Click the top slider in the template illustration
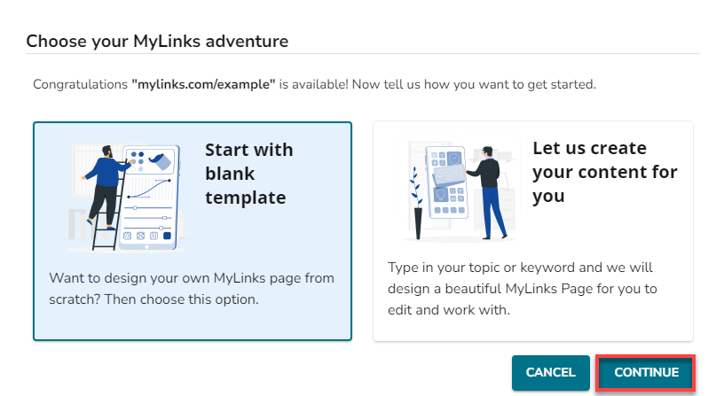Screen dimensions: 724x396 [x=147, y=207]
